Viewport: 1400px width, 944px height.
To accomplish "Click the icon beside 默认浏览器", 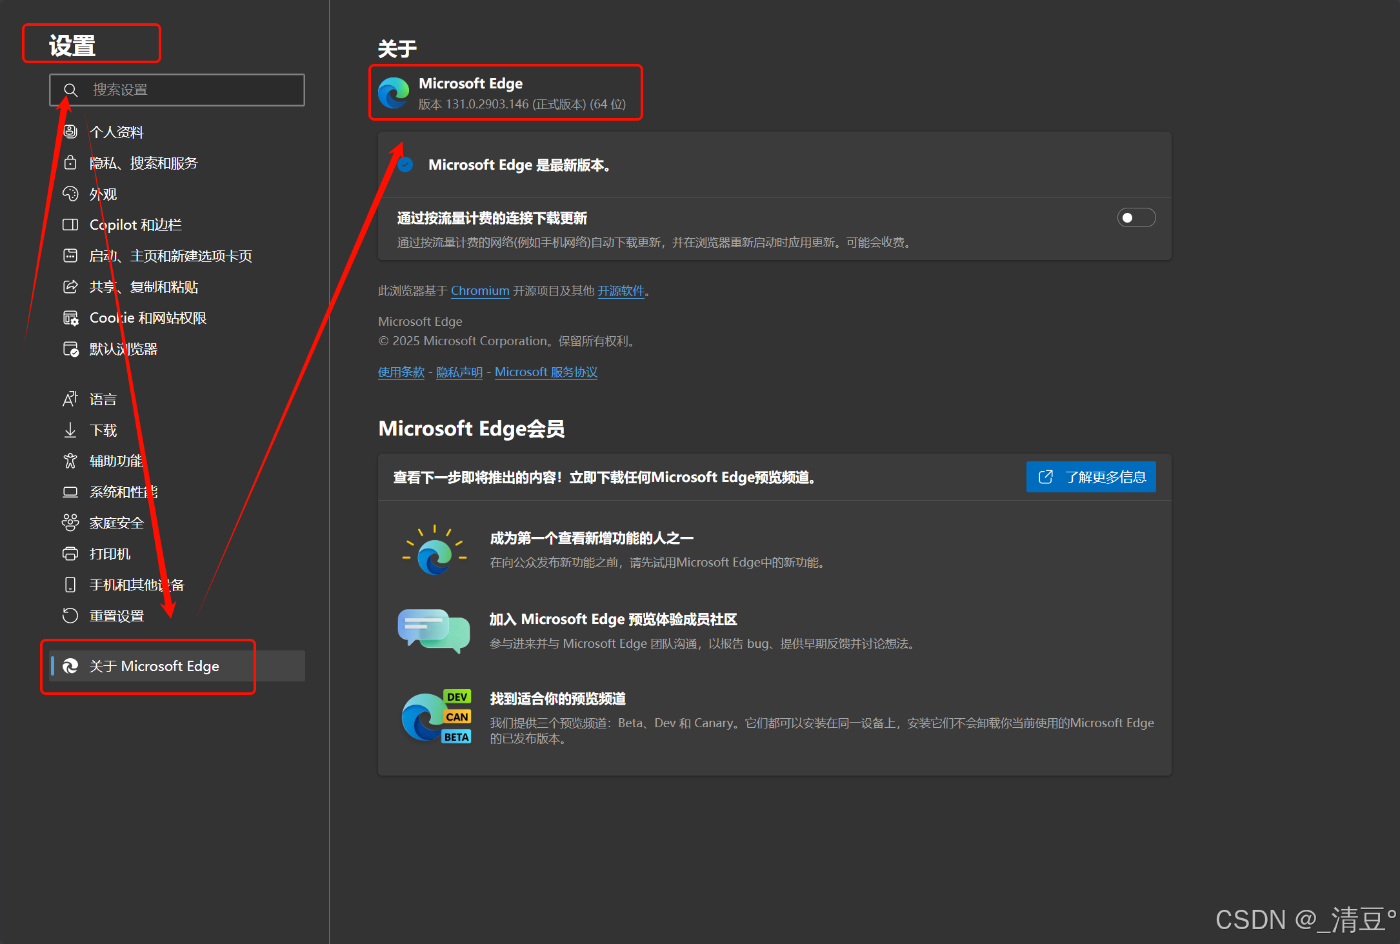I will coord(70,349).
